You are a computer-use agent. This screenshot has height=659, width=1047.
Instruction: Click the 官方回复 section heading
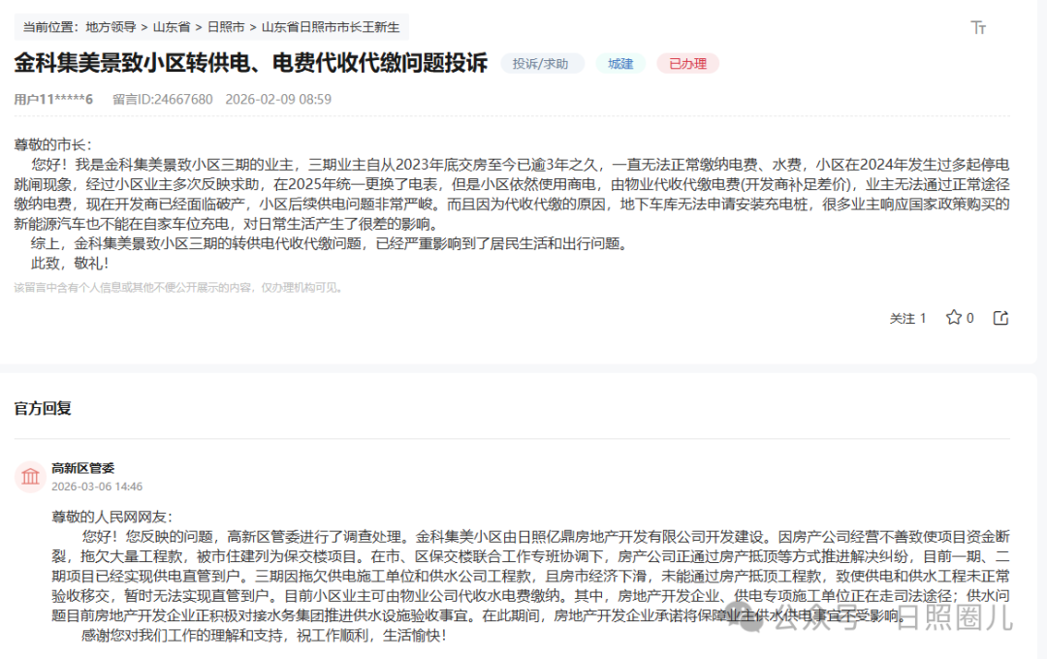pyautogui.click(x=43, y=408)
